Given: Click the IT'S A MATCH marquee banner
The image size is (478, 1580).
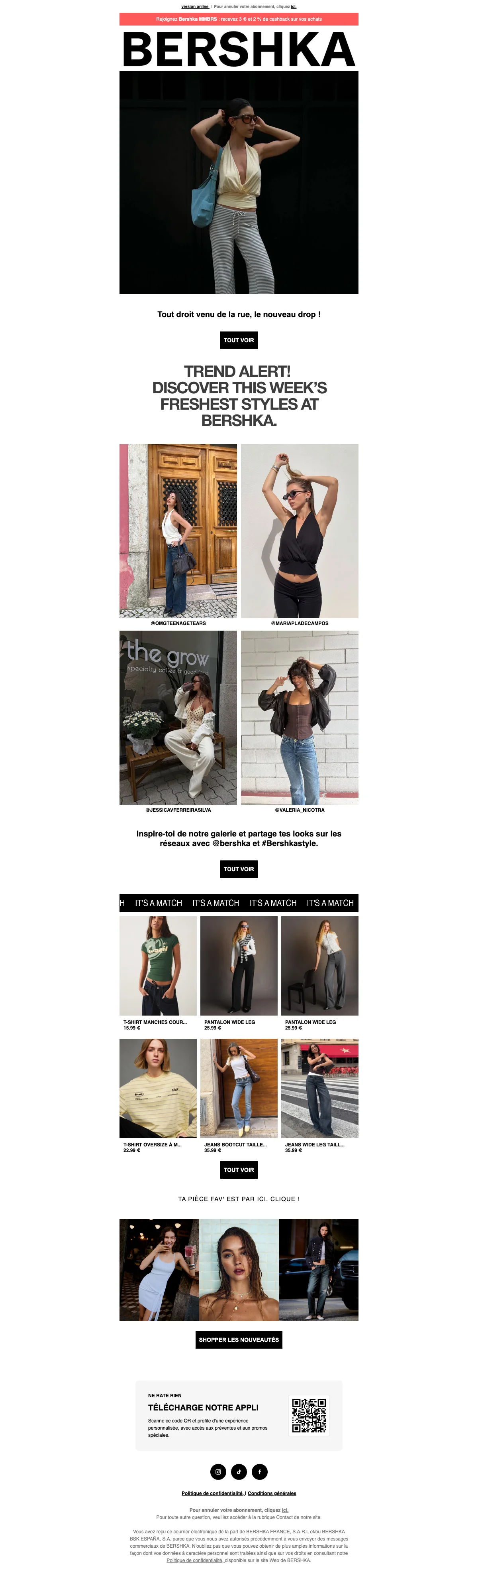Looking at the screenshot, I should coord(239,903).
